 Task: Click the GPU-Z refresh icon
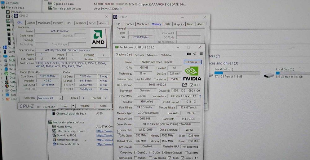pyautogui.click(x=195, y=54)
